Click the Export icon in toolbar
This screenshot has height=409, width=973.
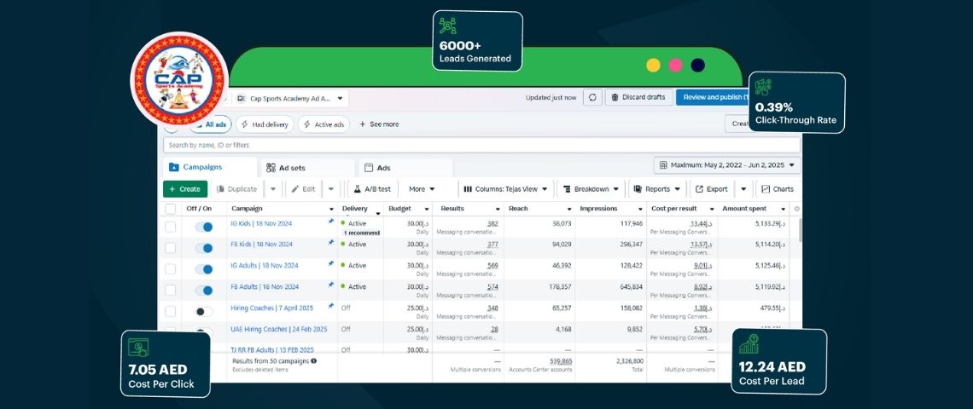coord(699,189)
